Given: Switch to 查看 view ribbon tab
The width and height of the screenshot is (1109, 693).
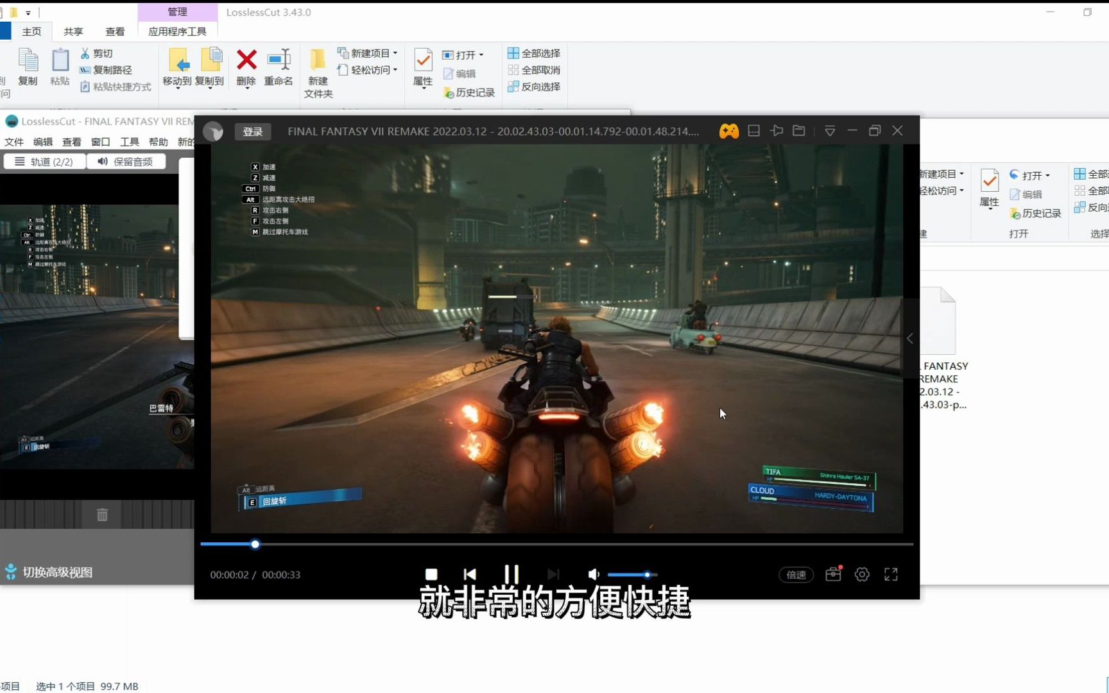Looking at the screenshot, I should click(115, 31).
